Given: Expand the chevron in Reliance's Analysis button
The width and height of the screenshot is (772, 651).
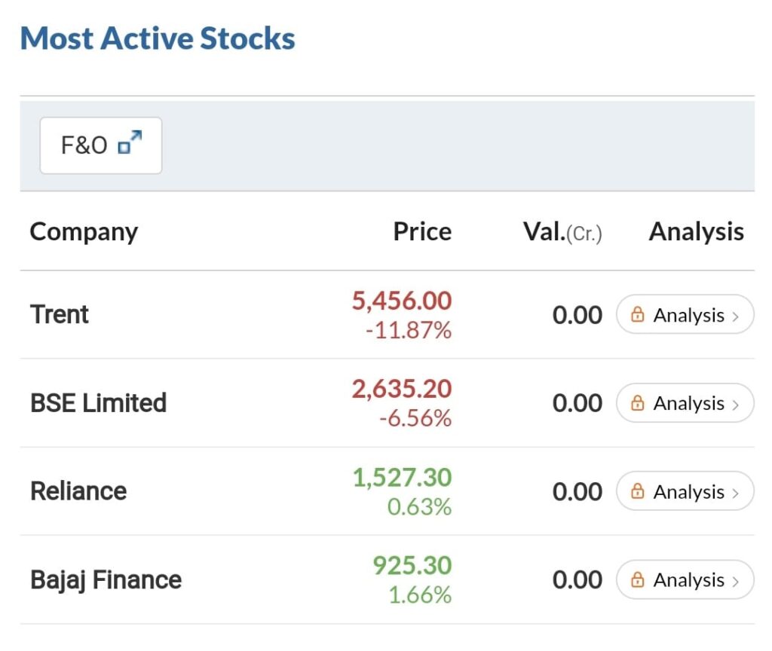Looking at the screenshot, I should [736, 493].
